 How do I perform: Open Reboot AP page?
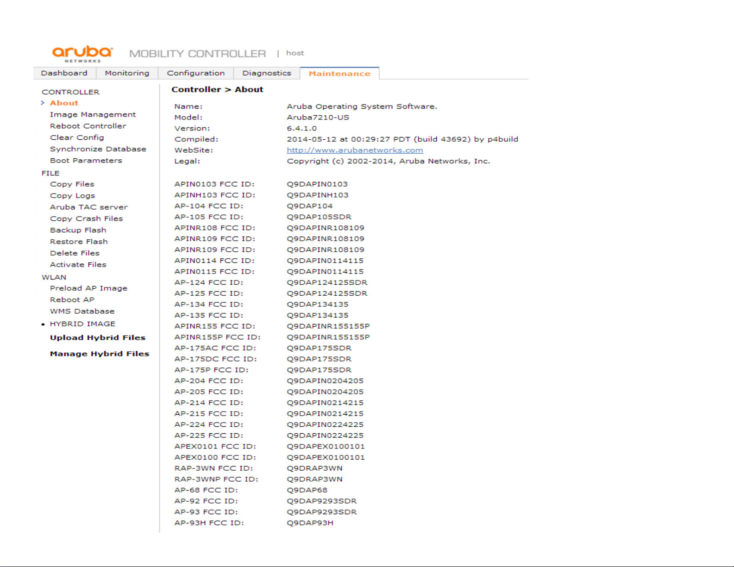click(72, 300)
